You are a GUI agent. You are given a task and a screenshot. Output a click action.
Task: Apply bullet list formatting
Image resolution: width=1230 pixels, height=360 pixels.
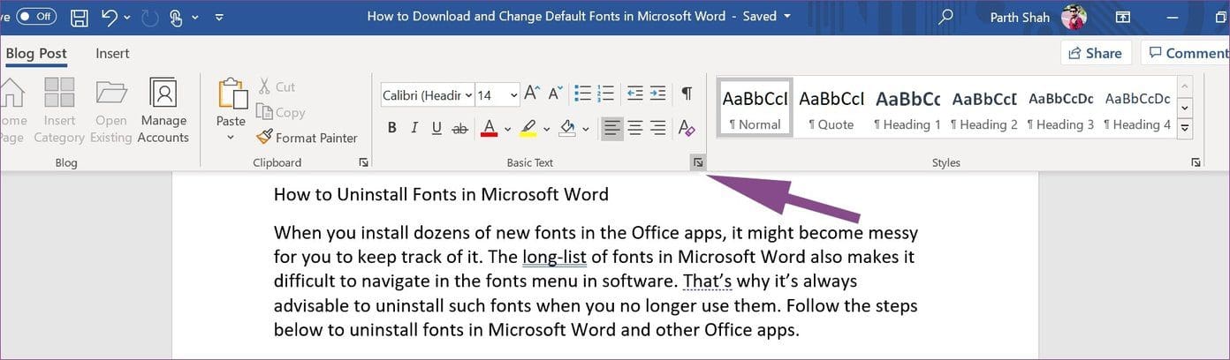point(582,94)
